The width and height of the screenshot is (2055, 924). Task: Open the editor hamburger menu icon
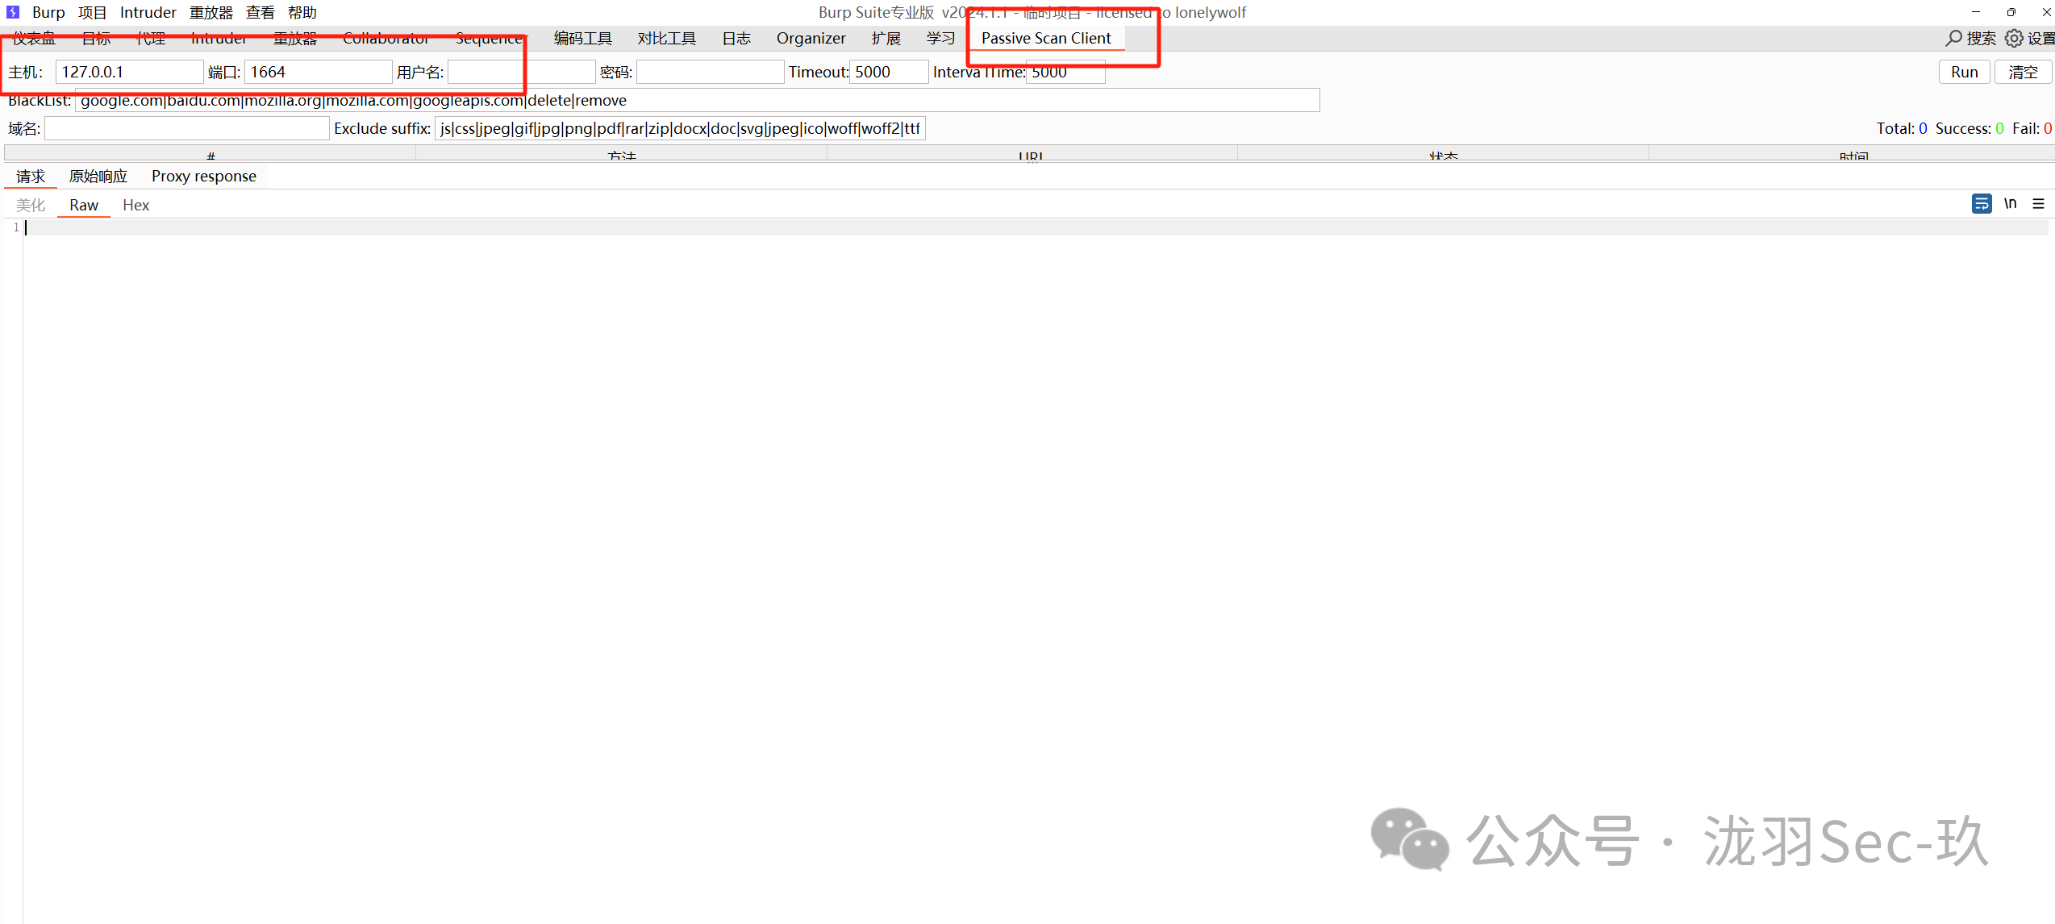pos(2040,204)
